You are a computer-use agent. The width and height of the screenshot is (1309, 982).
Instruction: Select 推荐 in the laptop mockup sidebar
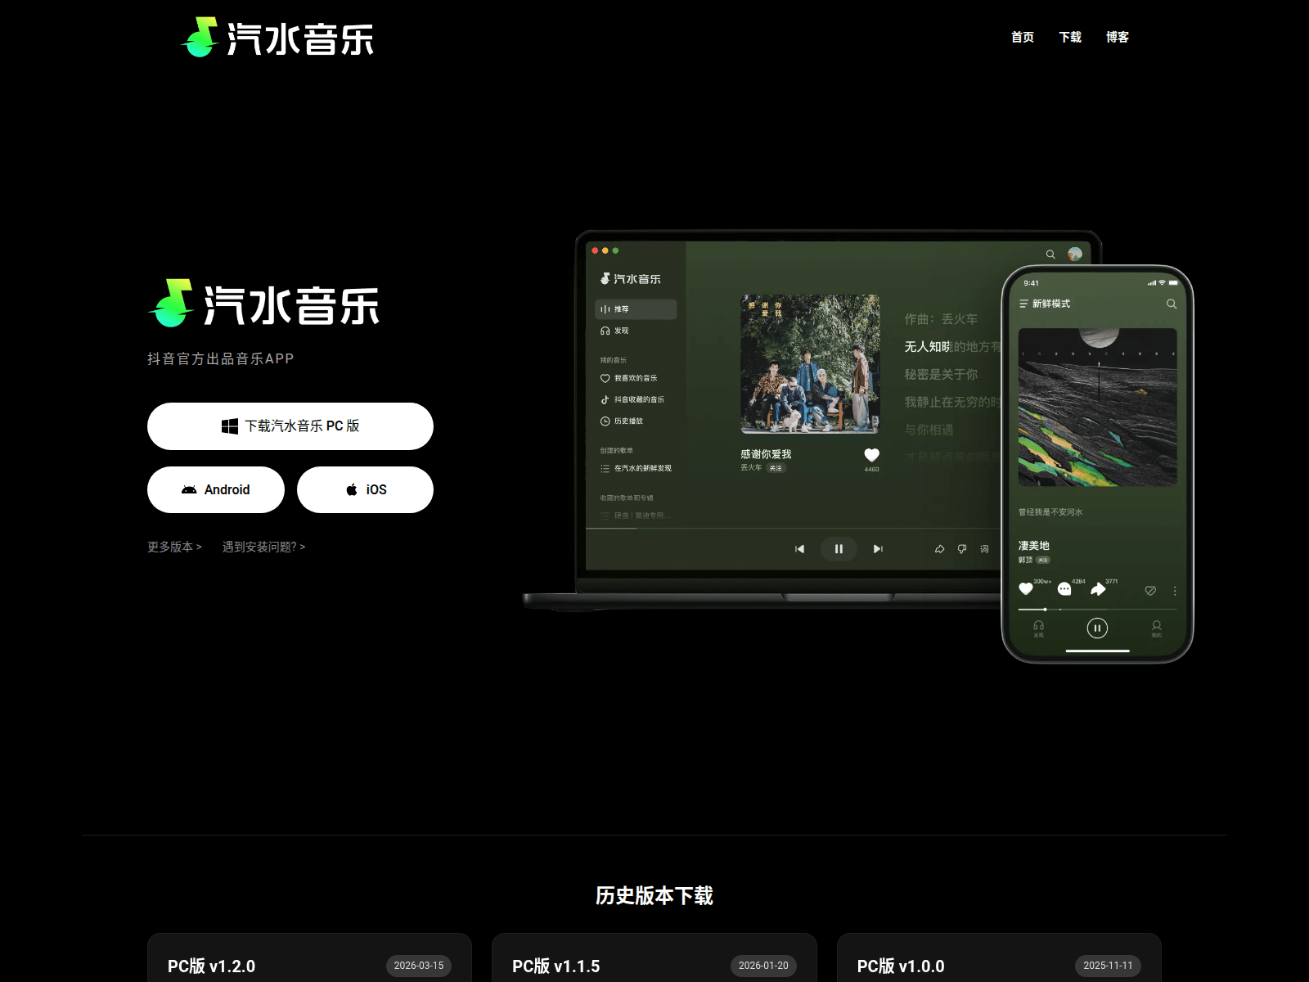[x=636, y=309]
